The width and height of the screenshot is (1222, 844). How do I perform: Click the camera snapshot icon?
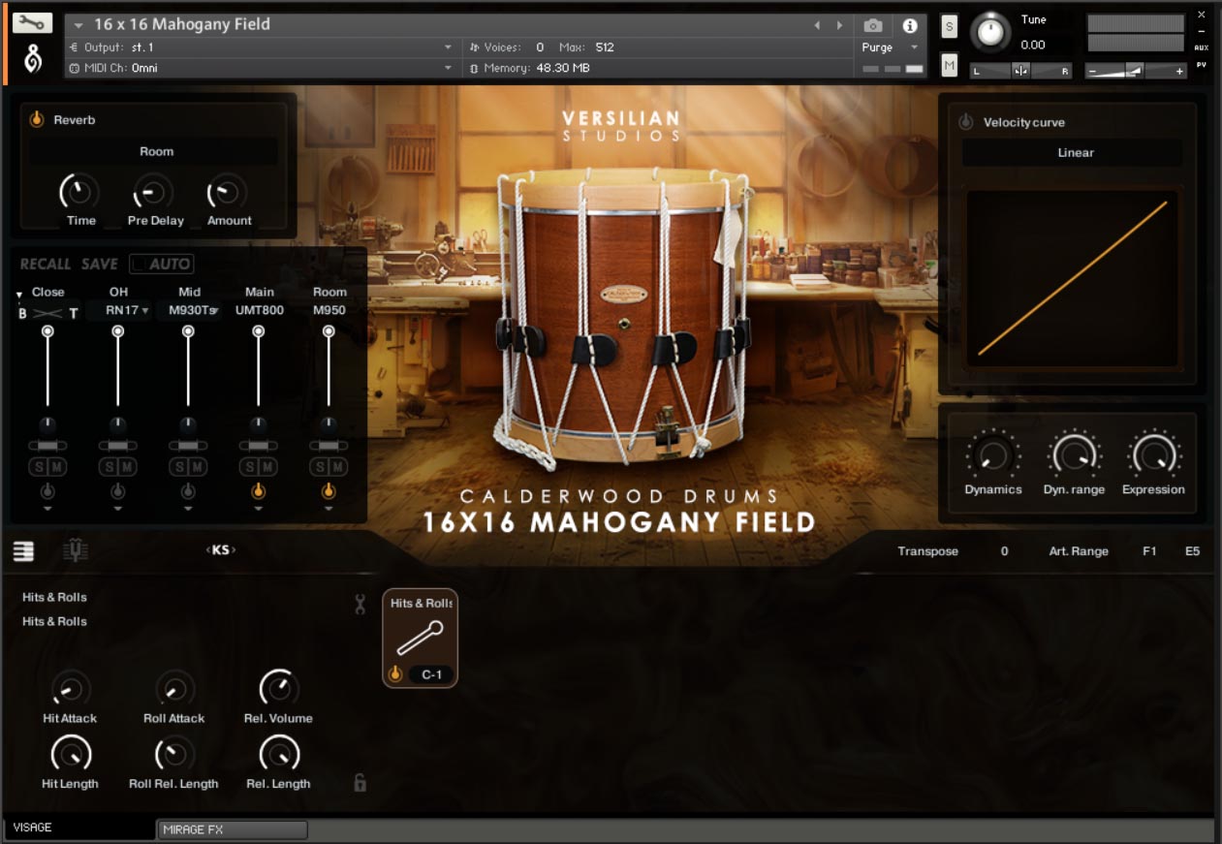tap(873, 25)
